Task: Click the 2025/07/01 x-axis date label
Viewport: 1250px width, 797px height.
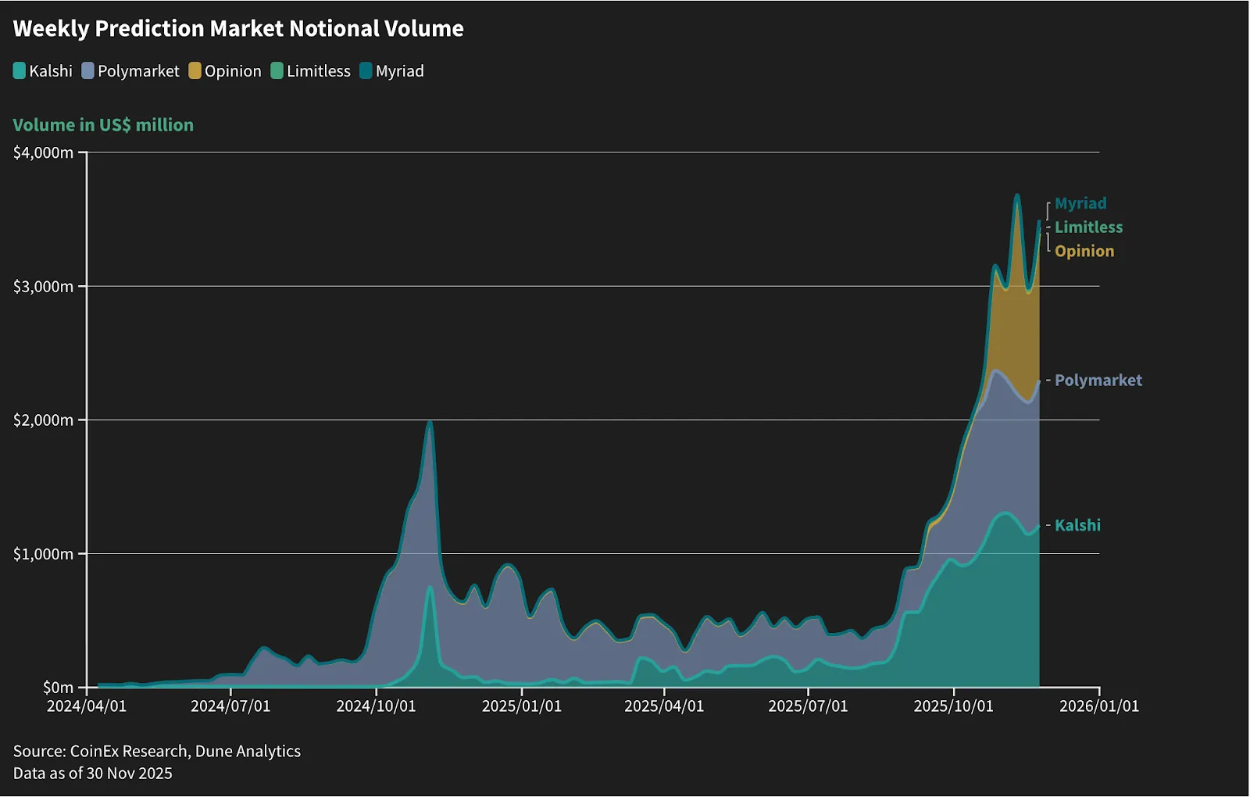Action: [x=808, y=706]
